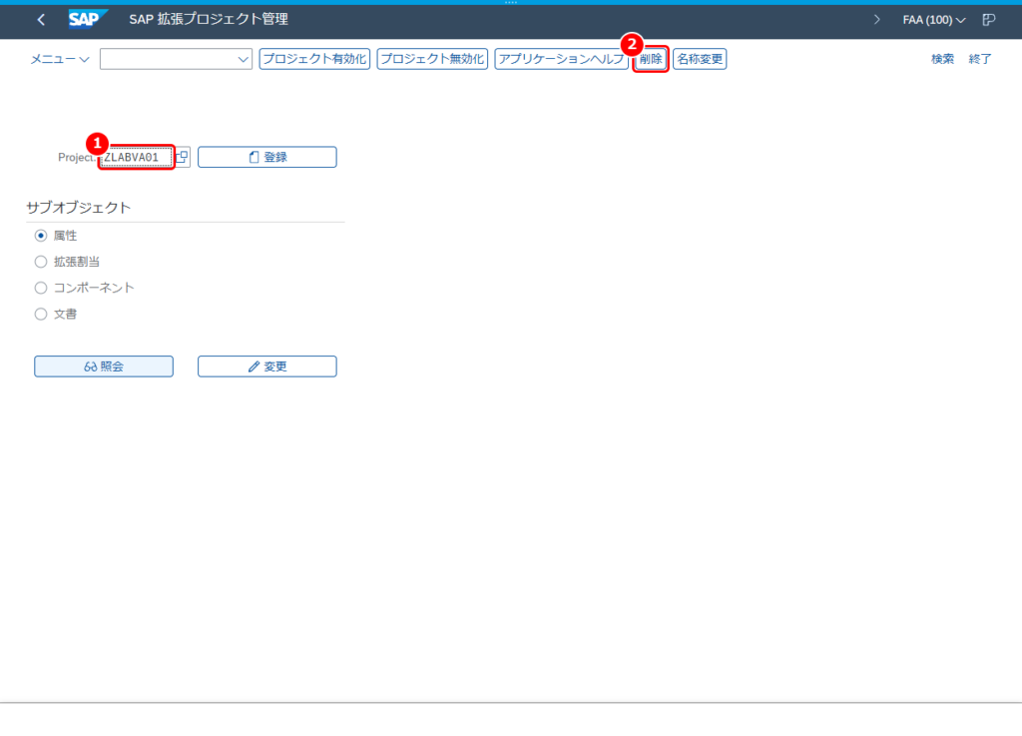Viewport: 1022px width, 736px height.
Task: Click the 終了 link
Action: (980, 59)
